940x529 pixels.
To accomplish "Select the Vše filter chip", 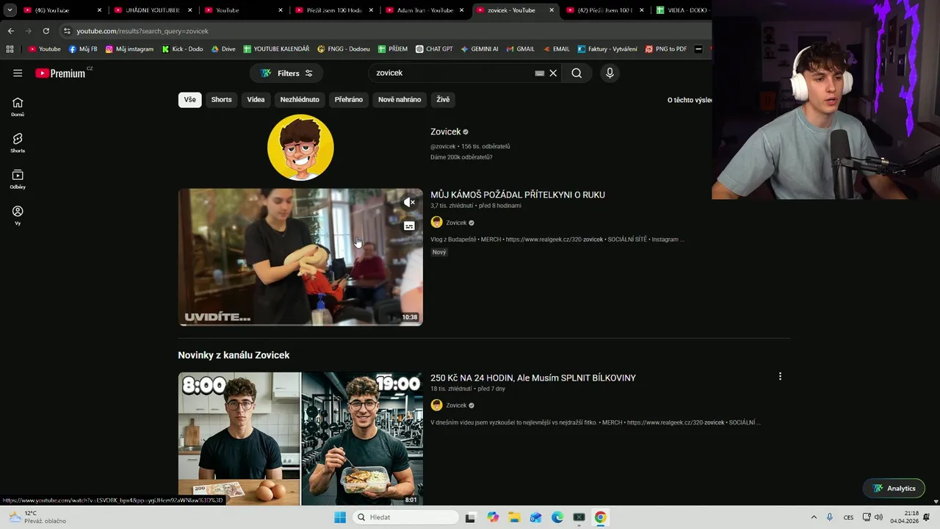I will pyautogui.click(x=190, y=99).
